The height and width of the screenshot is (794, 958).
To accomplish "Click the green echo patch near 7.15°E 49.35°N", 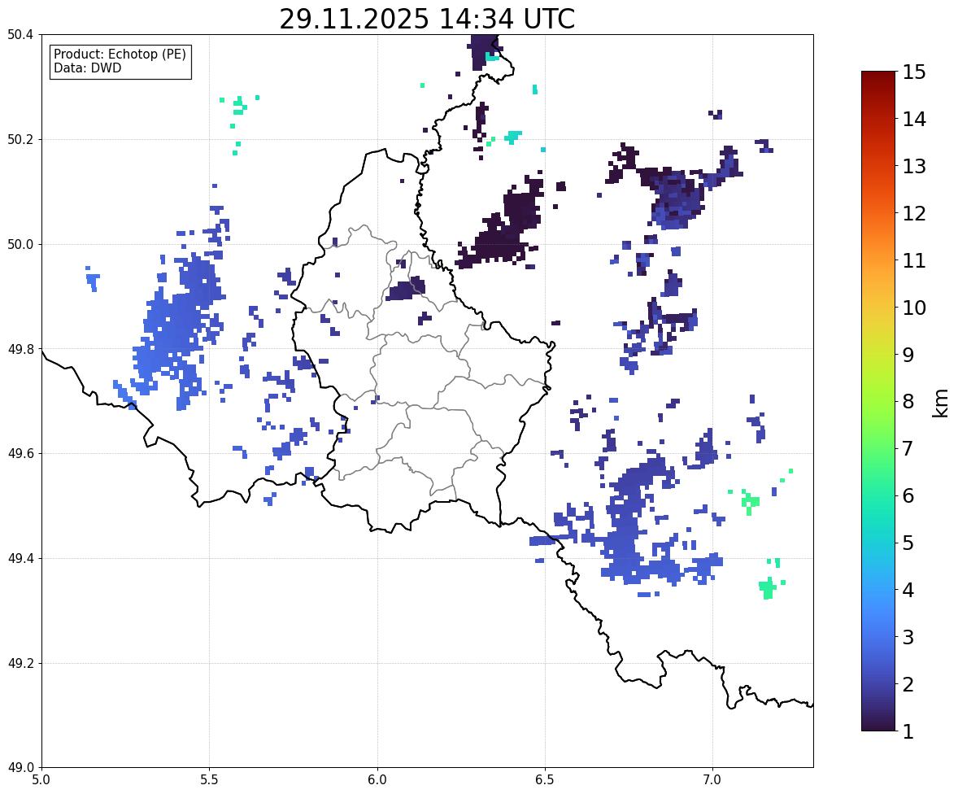I will pyautogui.click(x=768, y=587).
